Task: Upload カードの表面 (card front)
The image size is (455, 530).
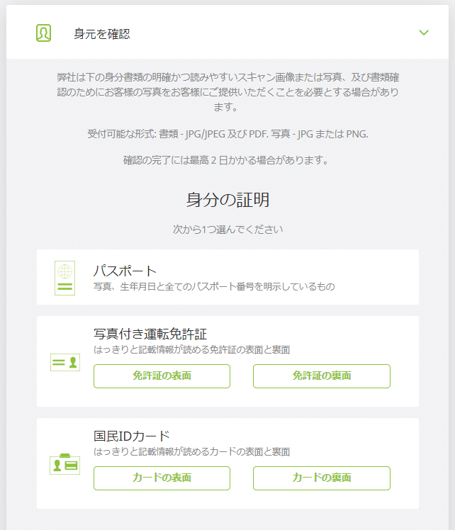Action: (162, 478)
